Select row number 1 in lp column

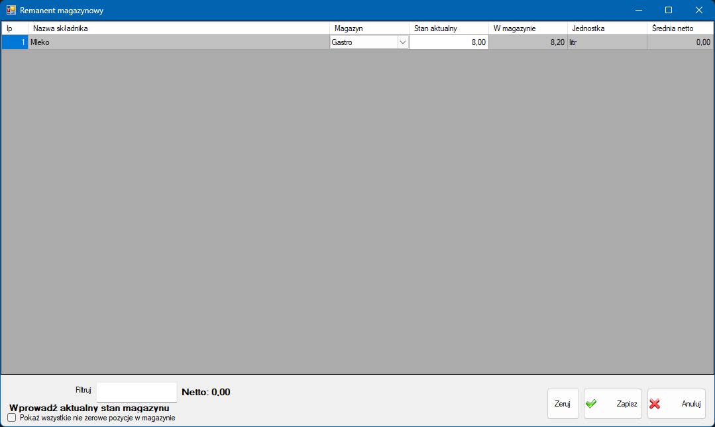pos(15,42)
